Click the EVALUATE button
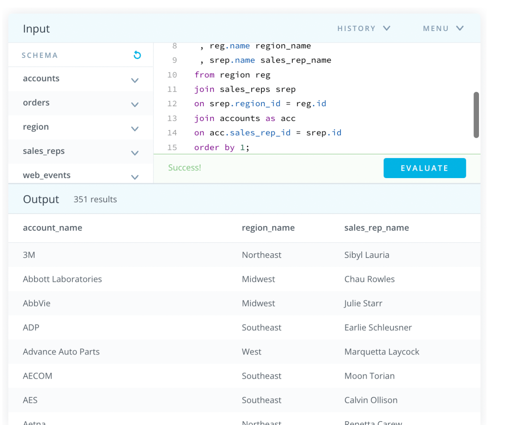The image size is (510, 425). point(425,168)
